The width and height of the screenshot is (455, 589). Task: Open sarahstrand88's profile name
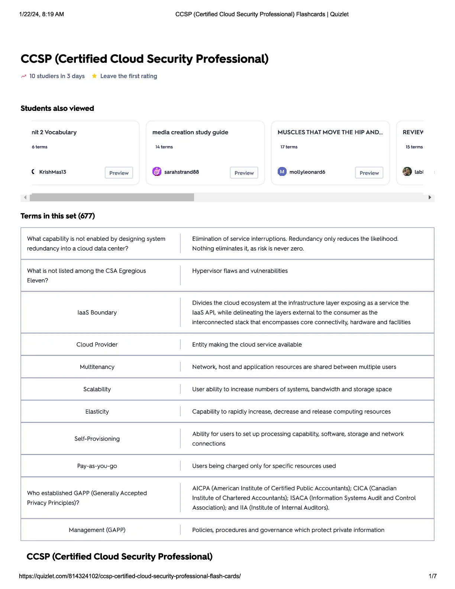[x=181, y=172]
